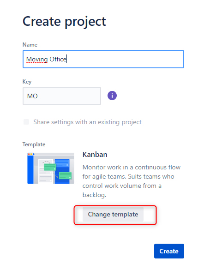
Task: Click the colored window dots in Kanban illustration
Action: point(31,154)
